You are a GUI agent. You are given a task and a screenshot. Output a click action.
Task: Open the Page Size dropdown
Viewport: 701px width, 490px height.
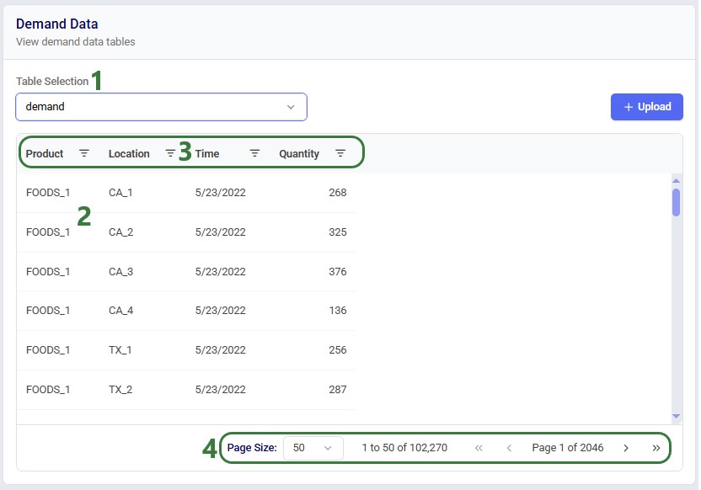tap(313, 448)
